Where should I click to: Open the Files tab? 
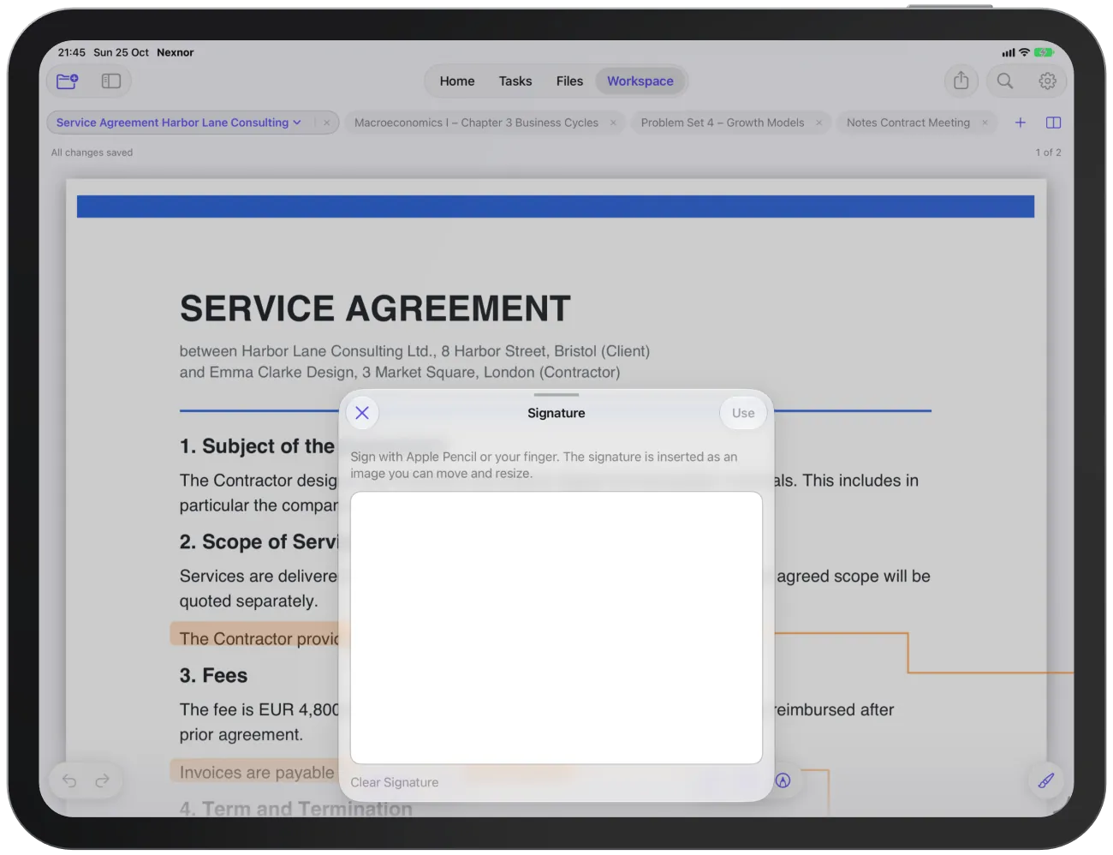click(569, 81)
